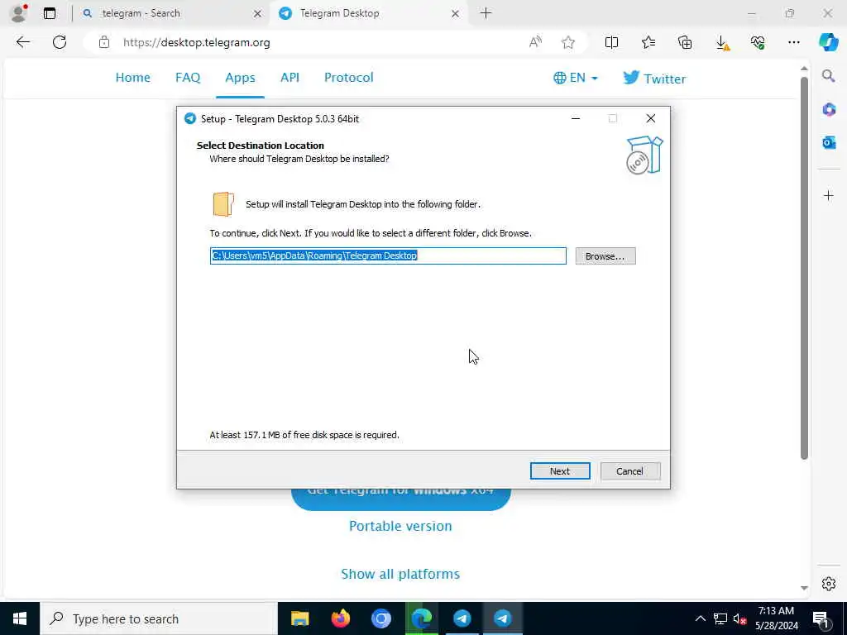Click the Edge browser back arrow
847x635 pixels.
click(22, 42)
